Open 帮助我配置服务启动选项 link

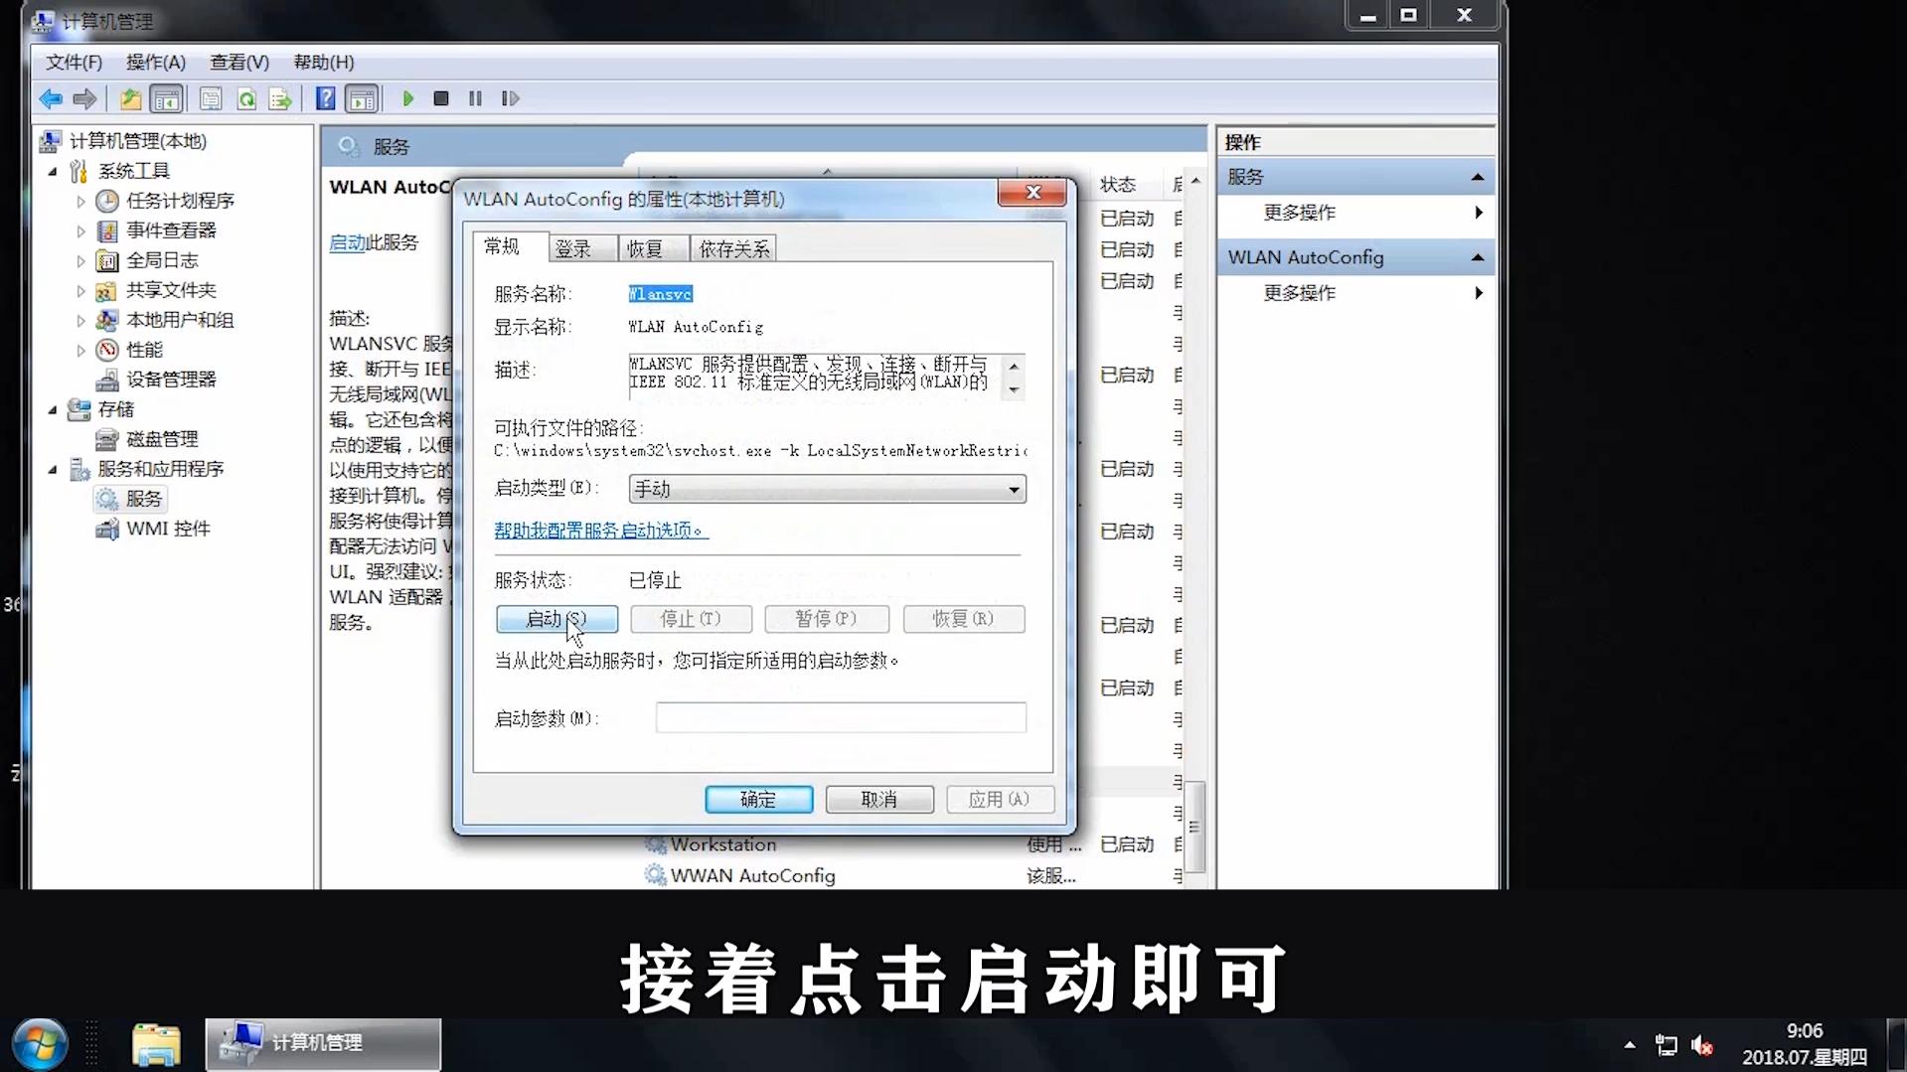pos(600,531)
